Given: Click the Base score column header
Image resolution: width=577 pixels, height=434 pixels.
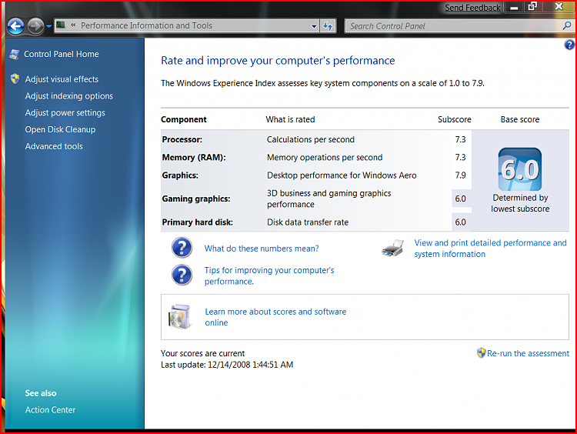Looking at the screenshot, I should coord(520,119).
